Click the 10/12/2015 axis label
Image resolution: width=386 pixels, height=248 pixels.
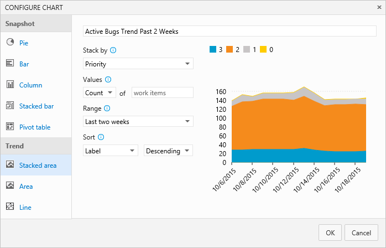pos(286,180)
